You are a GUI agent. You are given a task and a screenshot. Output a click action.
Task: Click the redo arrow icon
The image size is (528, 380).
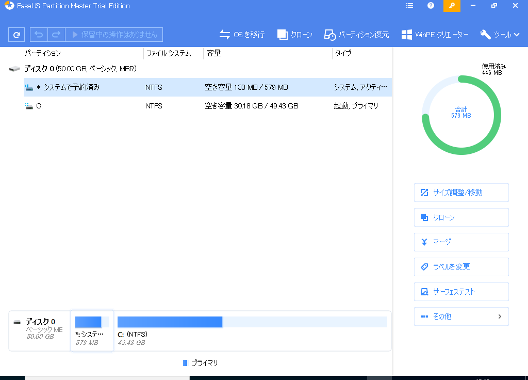tap(56, 35)
